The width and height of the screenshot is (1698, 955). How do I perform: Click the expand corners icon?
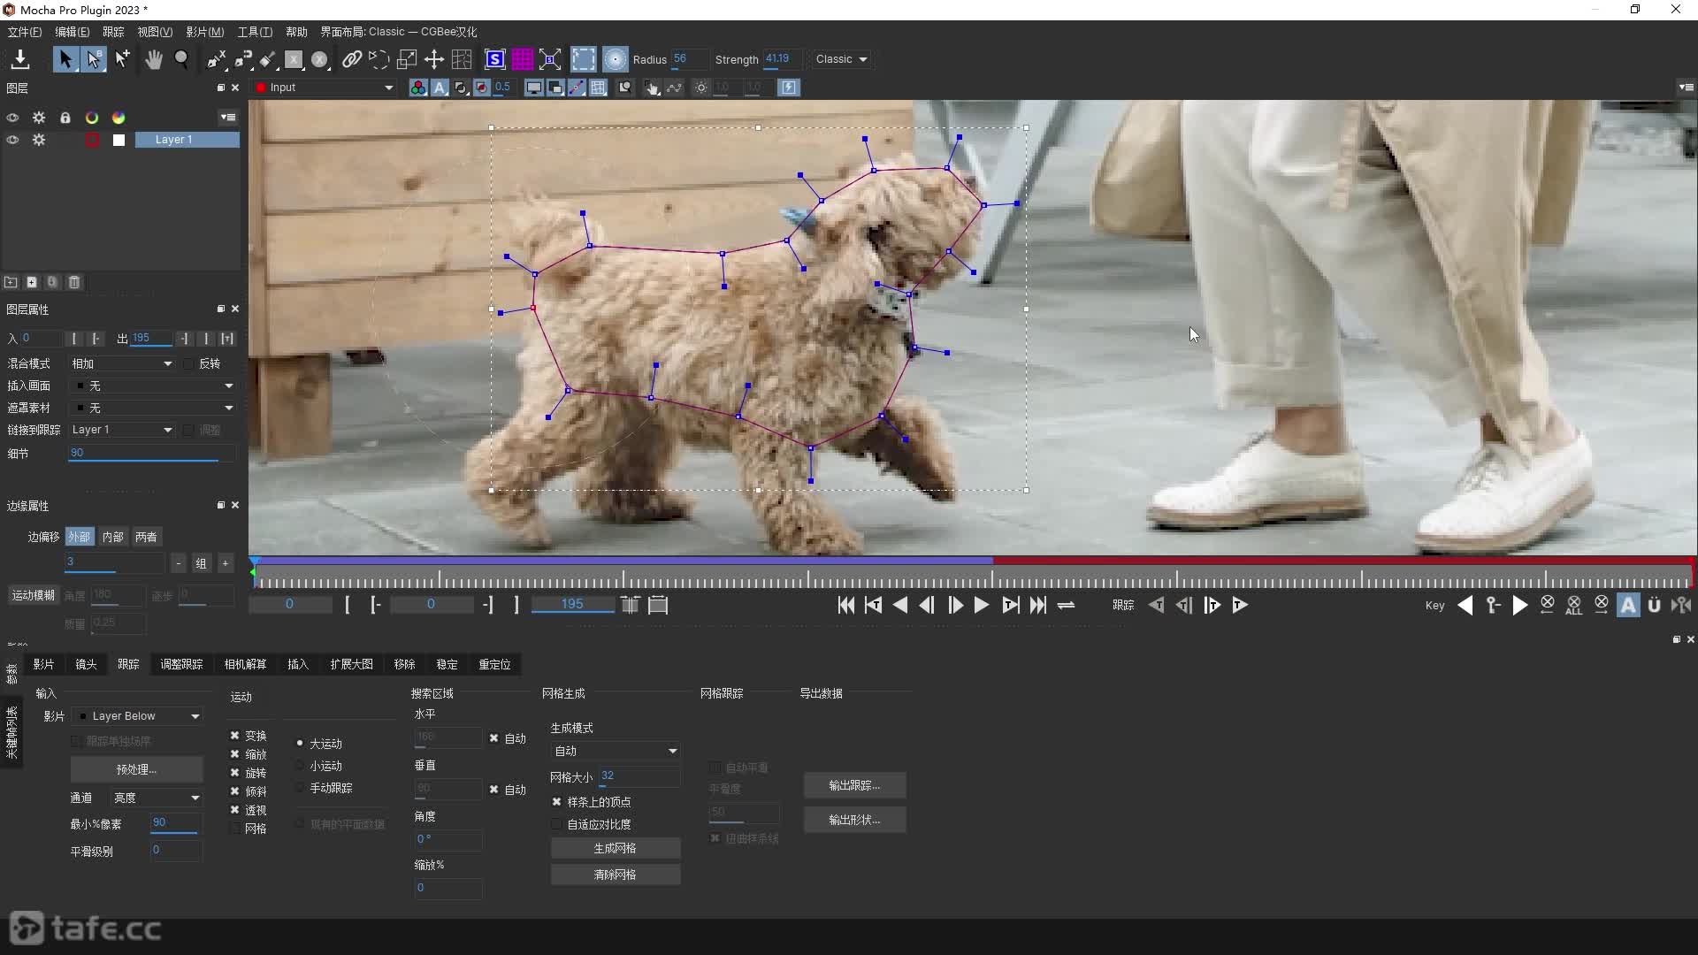(550, 59)
